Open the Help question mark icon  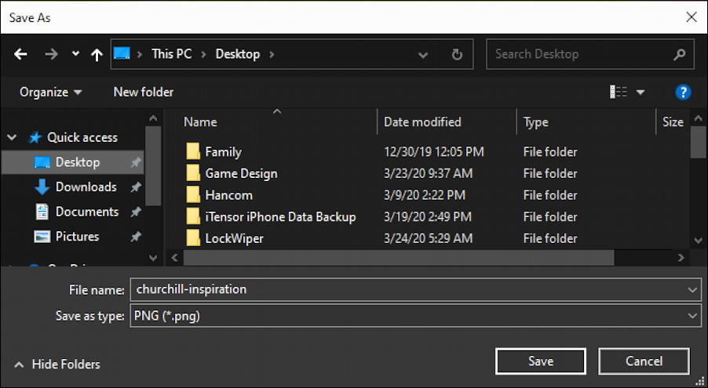click(x=683, y=92)
